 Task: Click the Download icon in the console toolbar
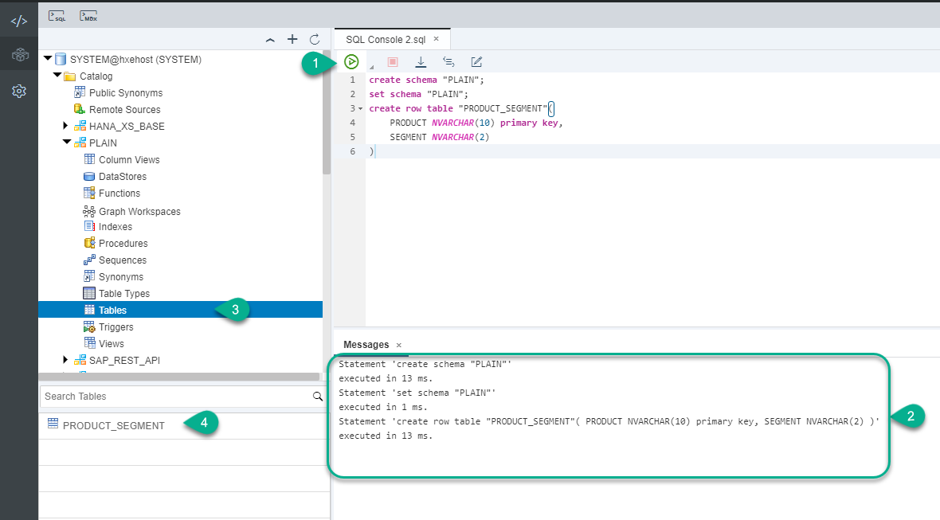tap(421, 61)
